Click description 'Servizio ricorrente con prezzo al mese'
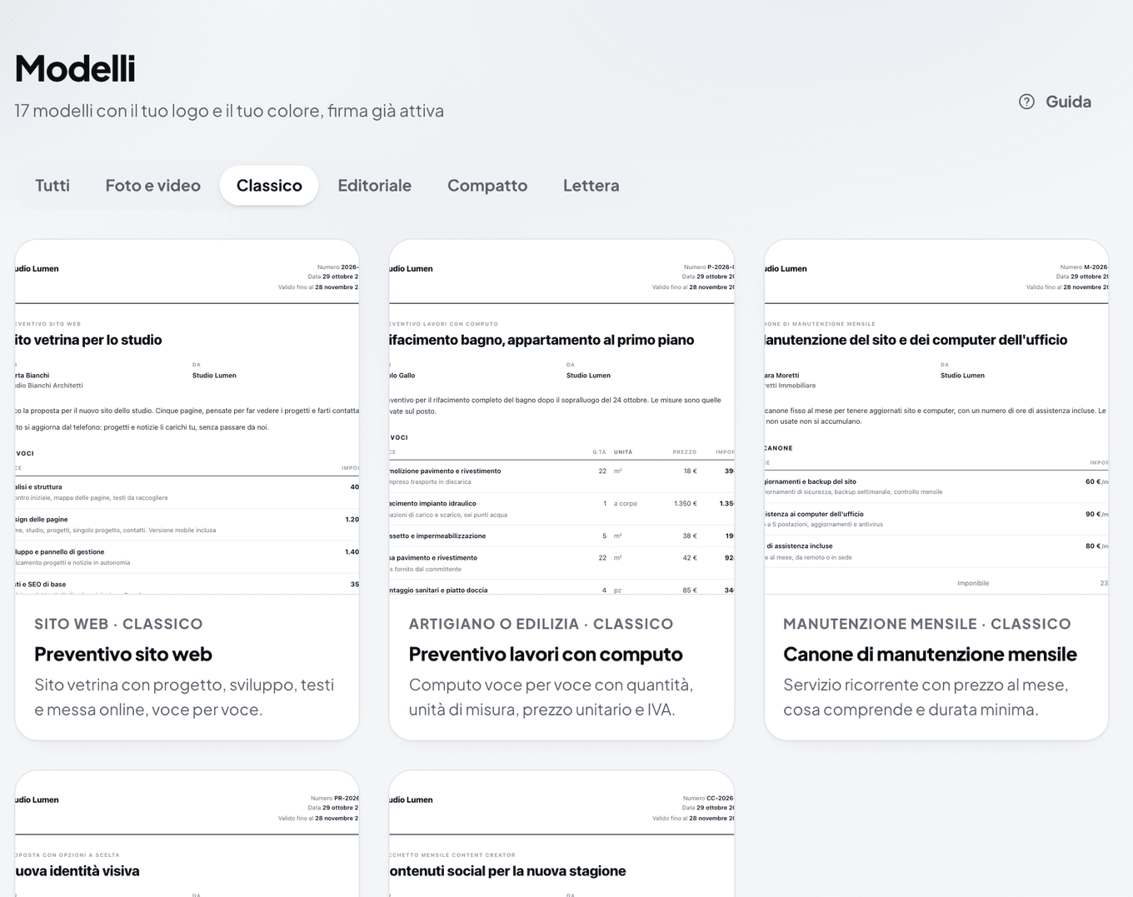Screen dimensions: 1133x897 (x=926, y=697)
